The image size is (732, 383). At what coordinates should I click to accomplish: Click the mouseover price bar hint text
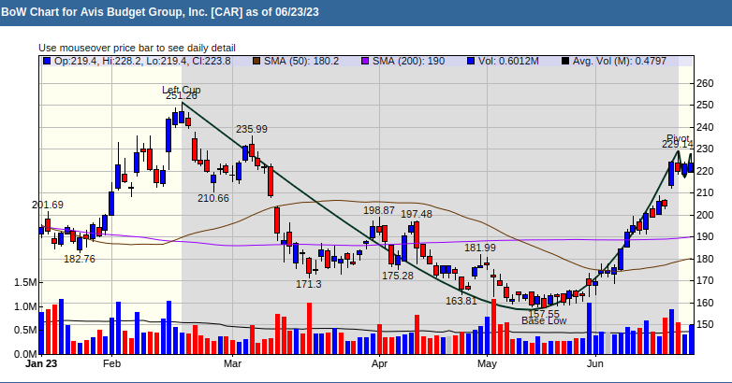137,48
